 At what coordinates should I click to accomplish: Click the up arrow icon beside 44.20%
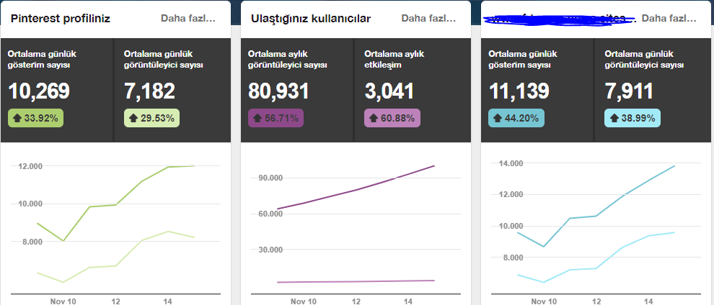tap(498, 119)
